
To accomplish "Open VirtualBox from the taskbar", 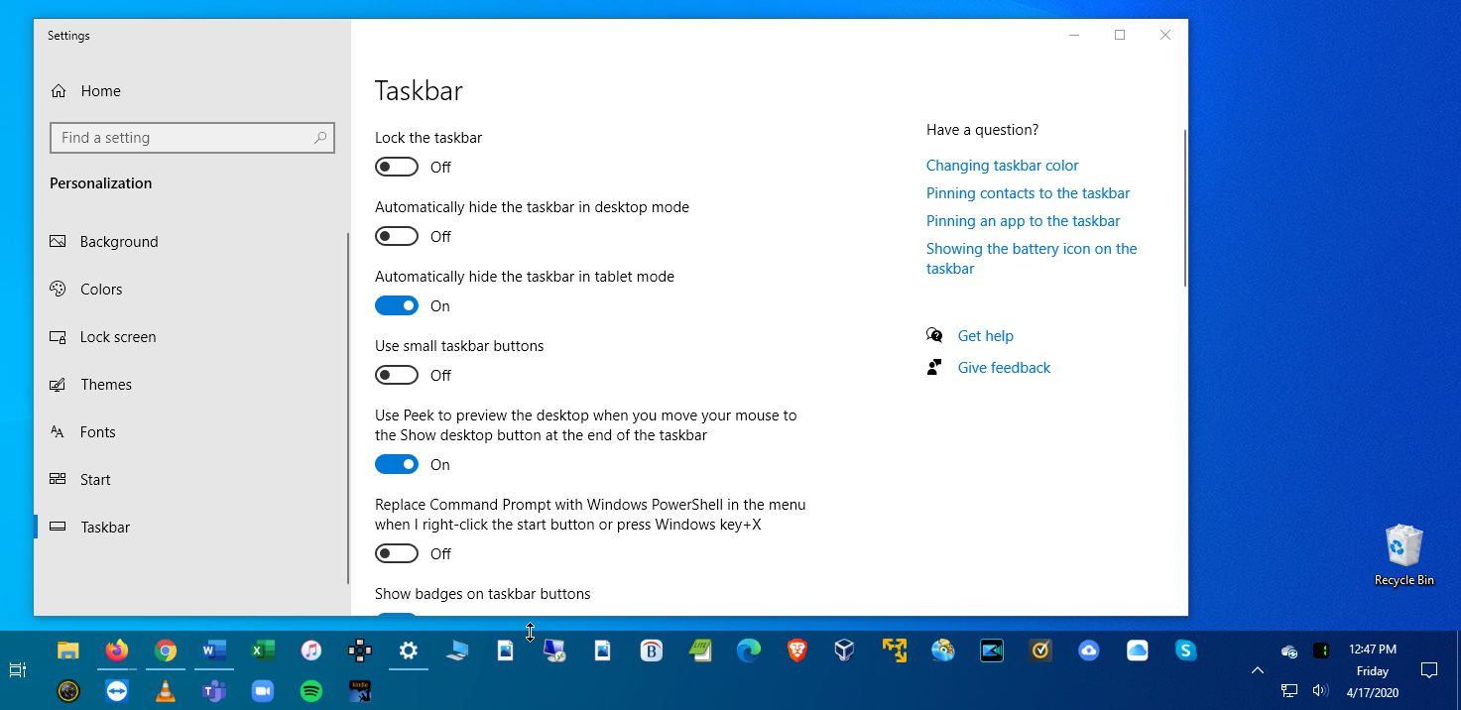I will pyautogui.click(x=844, y=651).
